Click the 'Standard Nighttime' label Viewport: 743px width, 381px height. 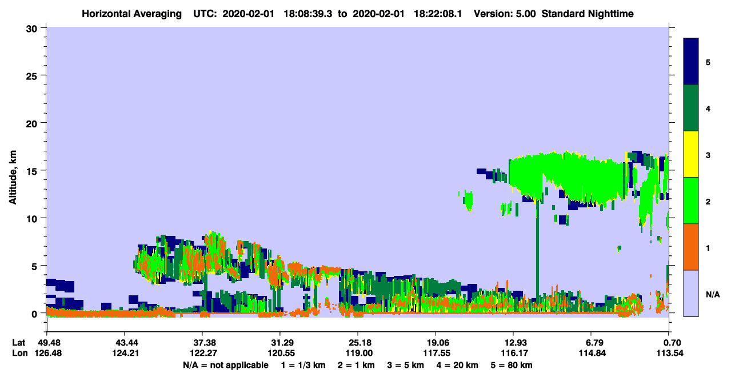coord(588,13)
